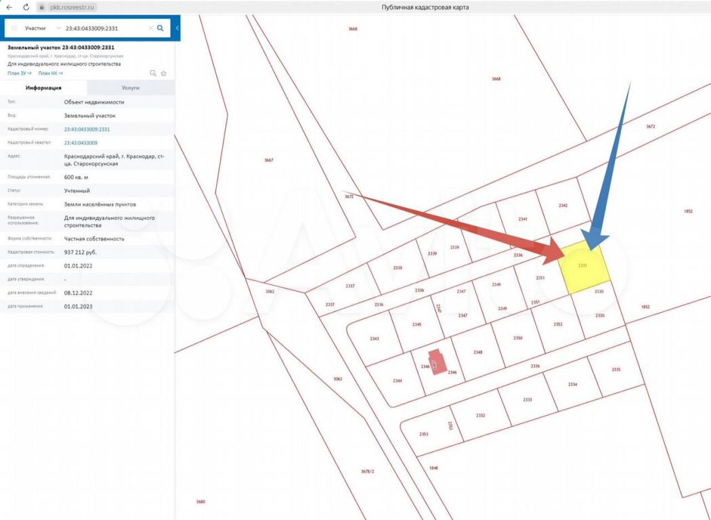Click cadastral number link 23:43:0433009:2331
This screenshot has height=520, width=711.
(87, 129)
